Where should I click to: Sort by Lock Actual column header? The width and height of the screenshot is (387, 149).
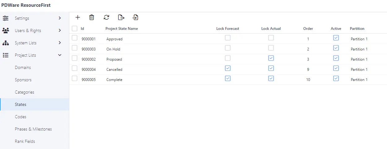click(x=271, y=29)
